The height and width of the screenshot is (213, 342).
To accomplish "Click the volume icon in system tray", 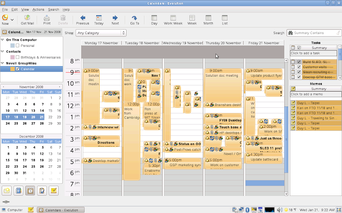I will [x=279, y=210].
